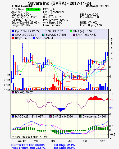Click '1: Not Available' heading
This screenshot has height=149, width=119.
click(22, 6)
